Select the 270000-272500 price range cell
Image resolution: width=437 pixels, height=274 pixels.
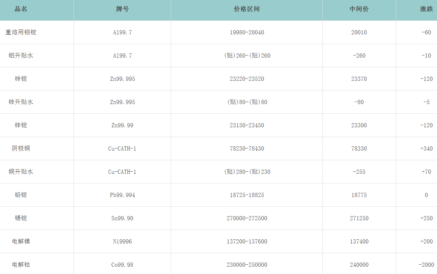pyautogui.click(x=247, y=218)
